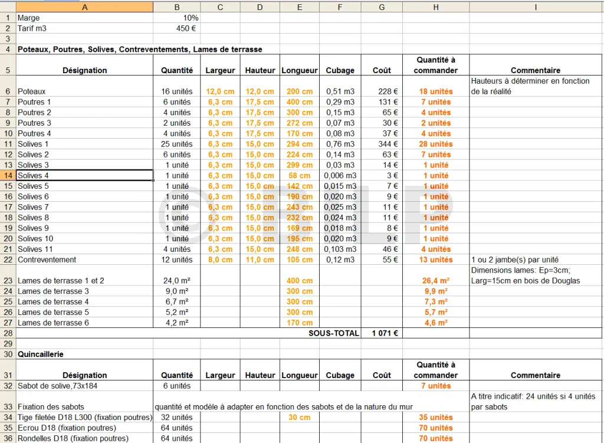Select Lames de terrasse 6 cell
The image size is (604, 443).
(84, 323)
